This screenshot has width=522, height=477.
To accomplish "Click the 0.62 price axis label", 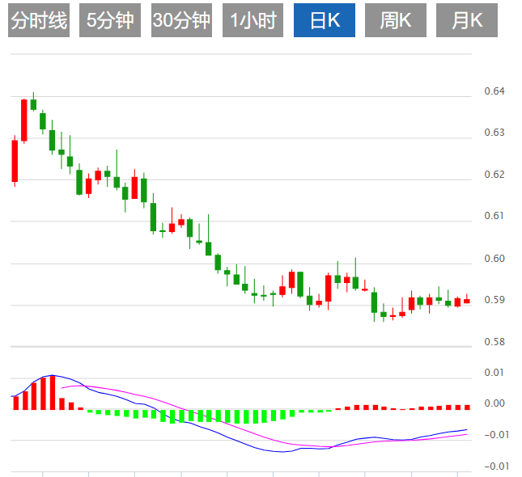I will tap(494, 175).
